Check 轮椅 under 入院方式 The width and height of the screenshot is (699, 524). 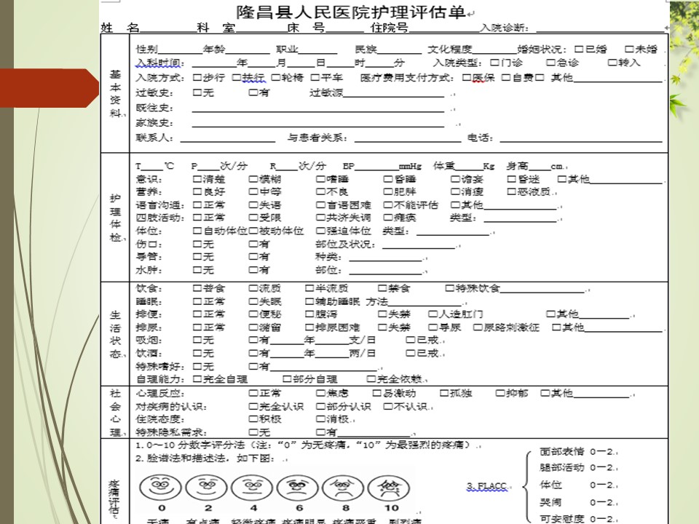(275, 78)
